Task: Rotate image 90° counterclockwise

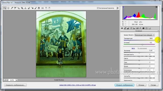Action: pos(46,8)
